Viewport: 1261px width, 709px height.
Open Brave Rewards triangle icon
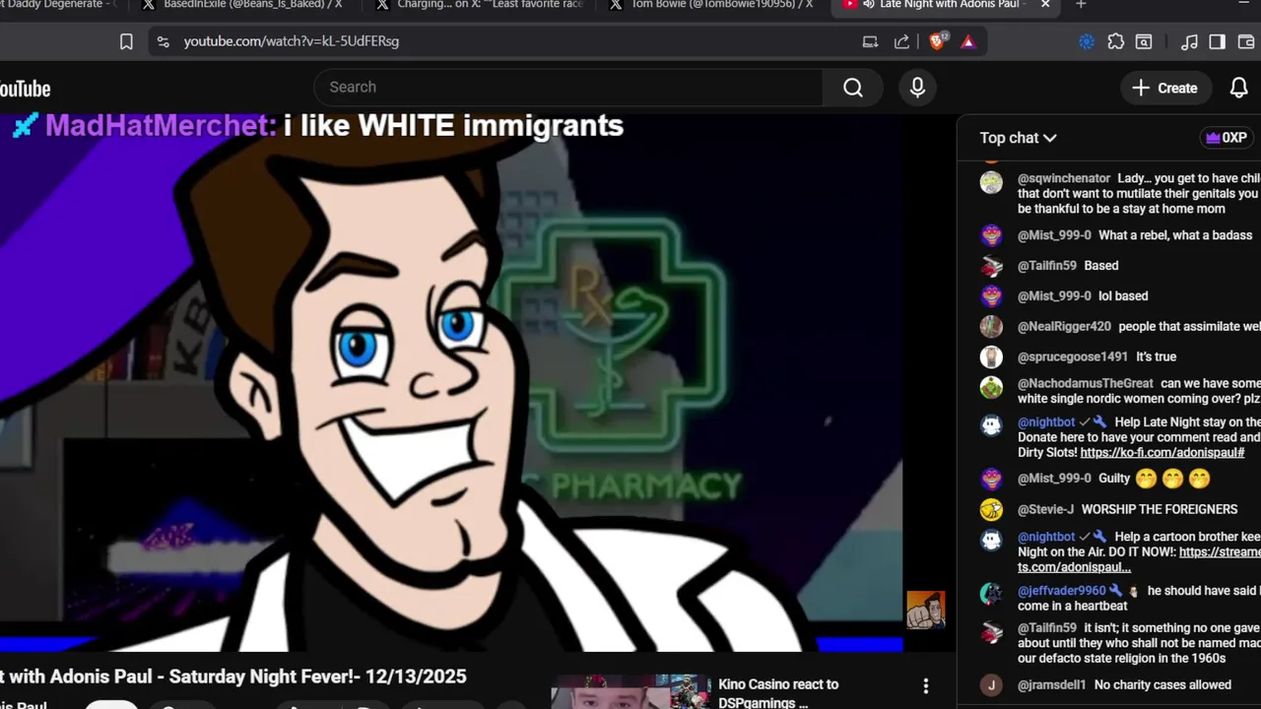click(968, 41)
